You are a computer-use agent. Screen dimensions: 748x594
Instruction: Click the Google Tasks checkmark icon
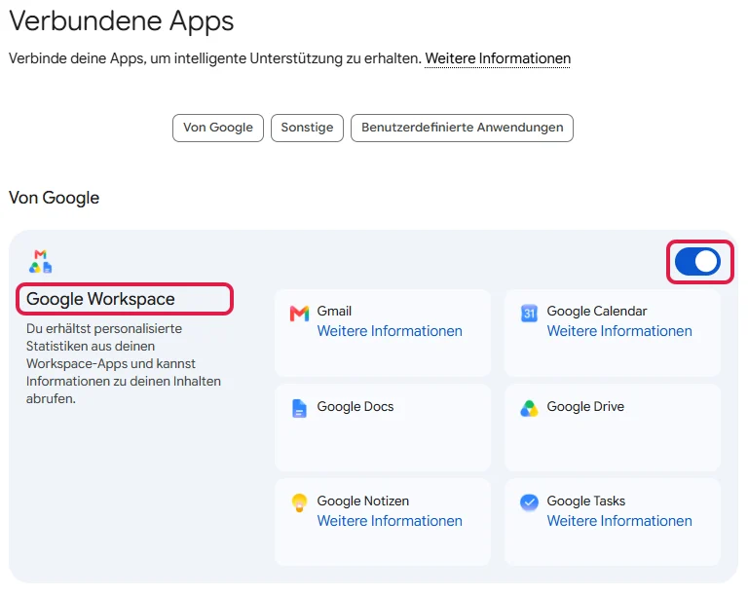point(529,502)
